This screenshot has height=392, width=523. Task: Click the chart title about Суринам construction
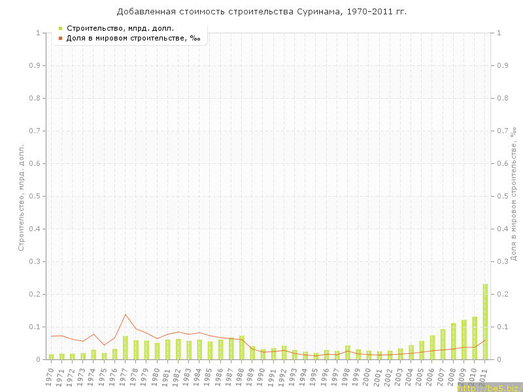[x=261, y=11]
